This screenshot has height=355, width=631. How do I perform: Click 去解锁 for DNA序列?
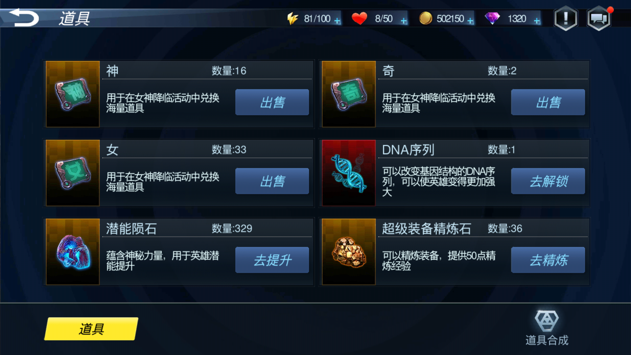tap(548, 181)
